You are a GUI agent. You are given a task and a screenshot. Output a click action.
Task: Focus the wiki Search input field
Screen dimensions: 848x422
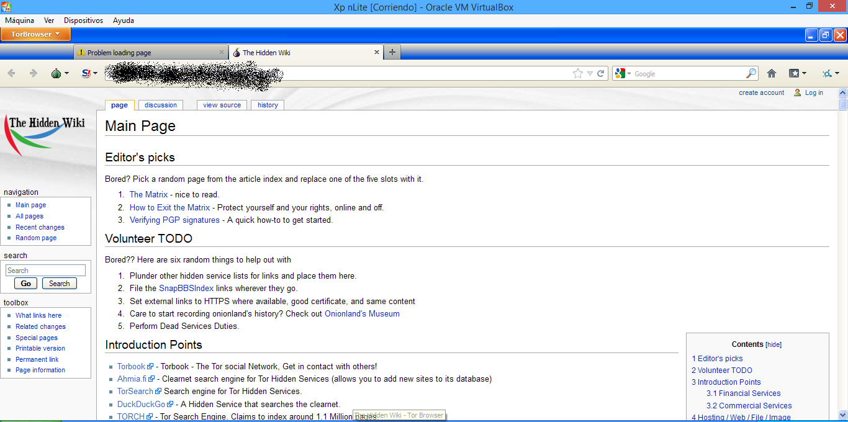pos(45,271)
